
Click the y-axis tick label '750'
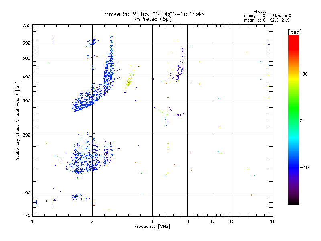(26, 25)
